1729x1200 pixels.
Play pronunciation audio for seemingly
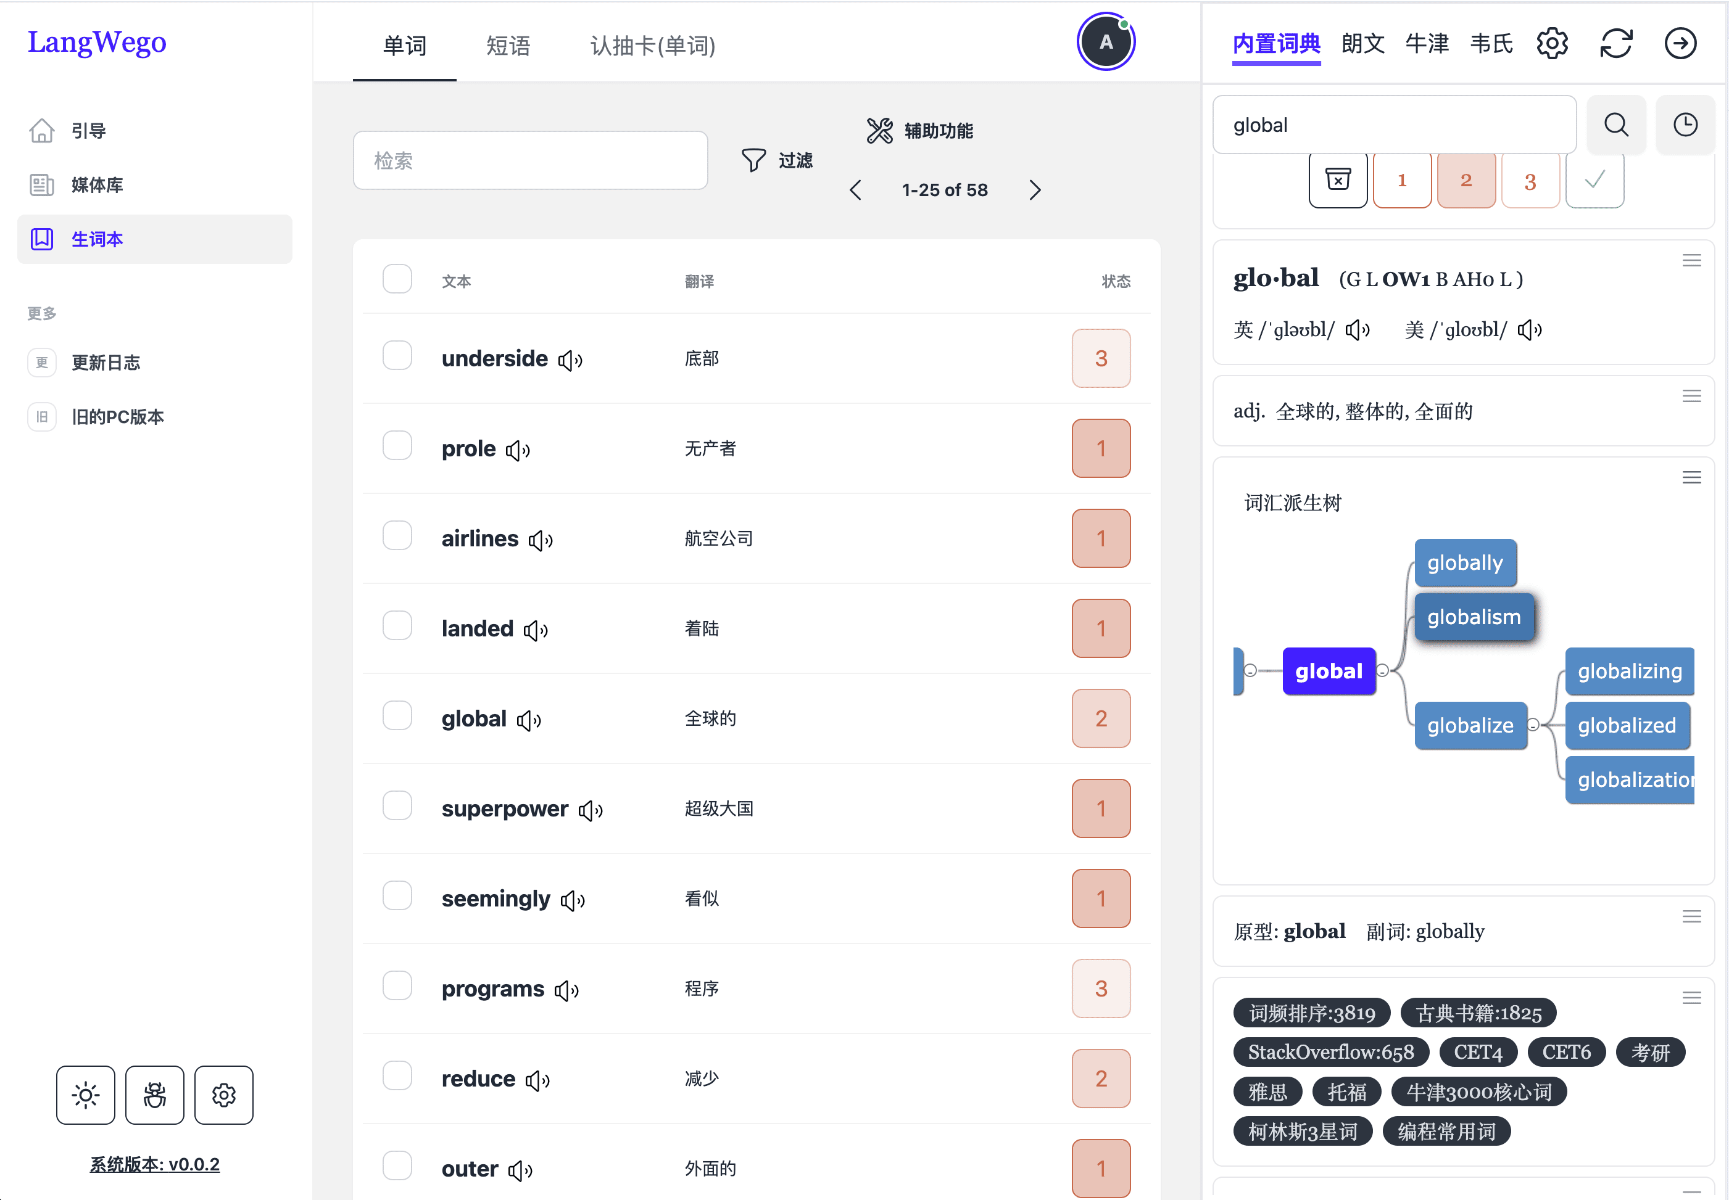573,900
